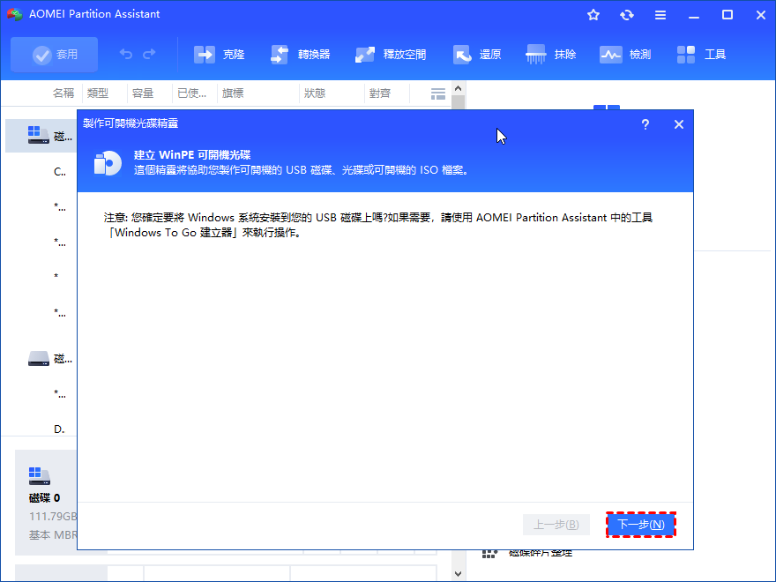Click the 已使... column header
The image size is (776, 582).
tap(192, 93)
